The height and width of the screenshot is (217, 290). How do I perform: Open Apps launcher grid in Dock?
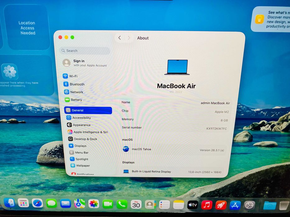point(23,203)
